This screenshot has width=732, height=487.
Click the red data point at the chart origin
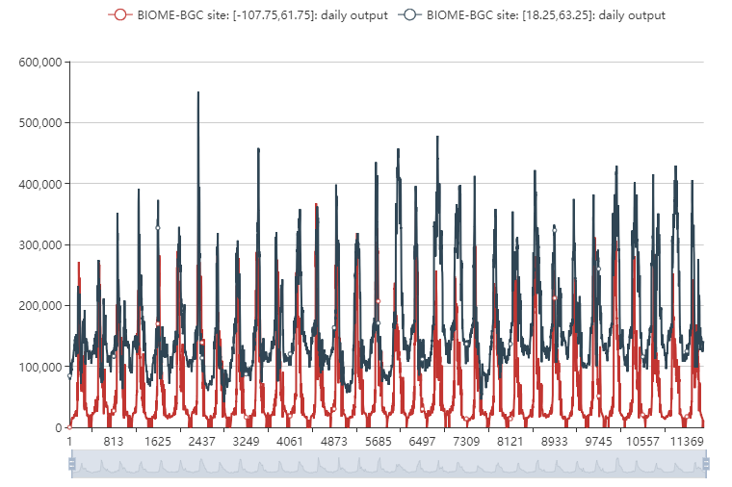pos(70,426)
